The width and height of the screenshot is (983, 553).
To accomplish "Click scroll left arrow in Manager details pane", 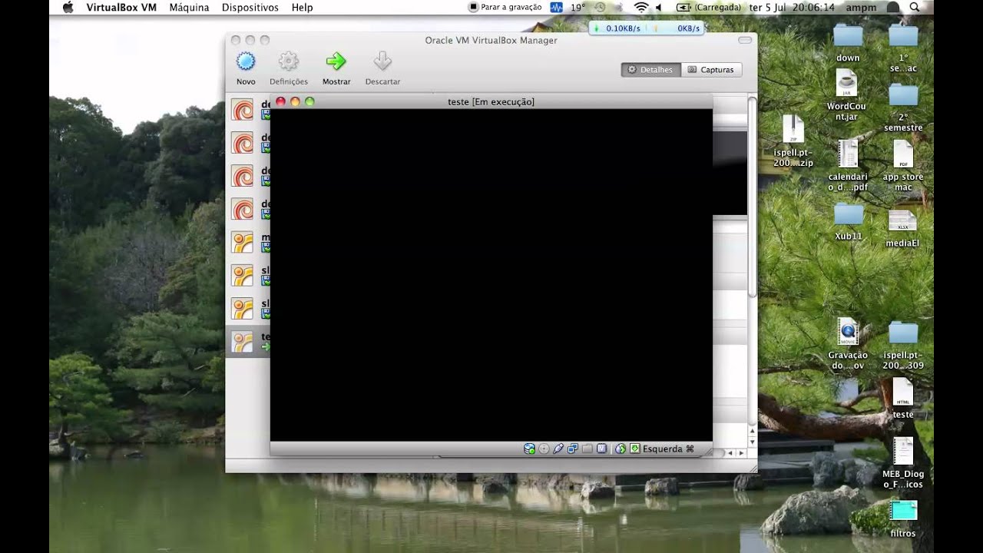I will [x=730, y=453].
